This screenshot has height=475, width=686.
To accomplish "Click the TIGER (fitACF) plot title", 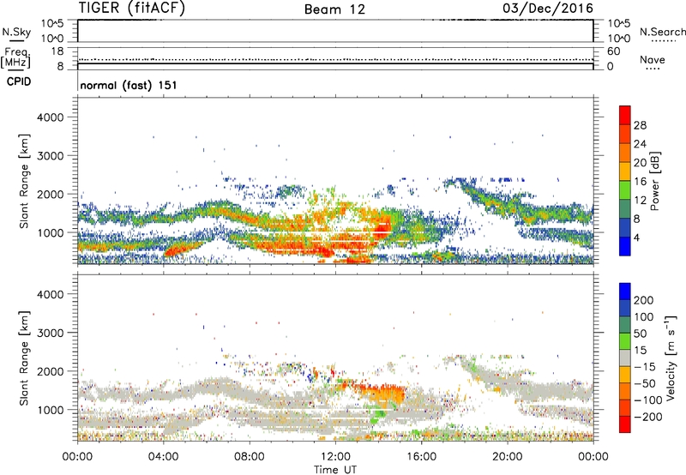I will pyautogui.click(x=132, y=9).
